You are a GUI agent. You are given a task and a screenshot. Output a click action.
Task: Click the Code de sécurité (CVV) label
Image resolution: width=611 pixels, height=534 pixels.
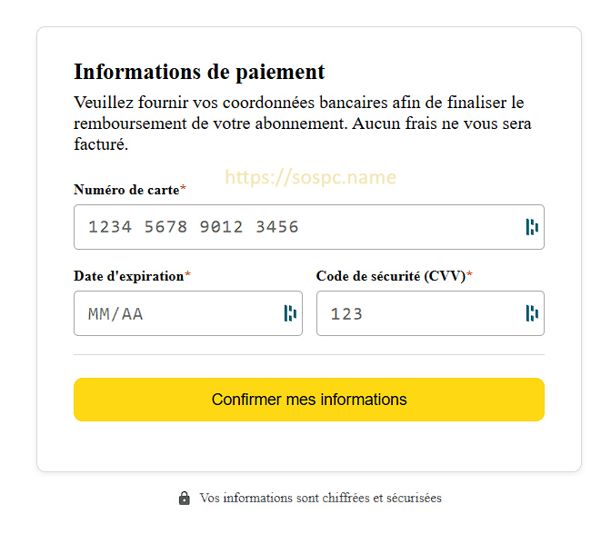(391, 276)
